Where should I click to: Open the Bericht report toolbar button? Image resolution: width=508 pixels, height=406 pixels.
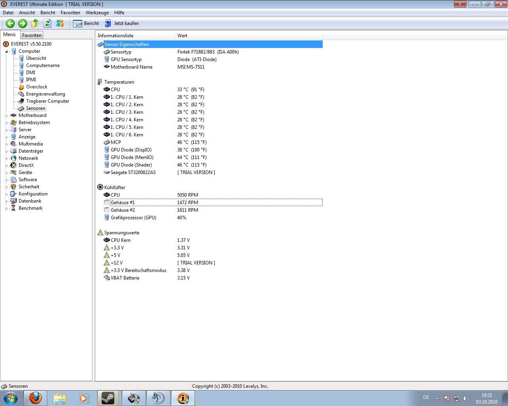pos(86,23)
